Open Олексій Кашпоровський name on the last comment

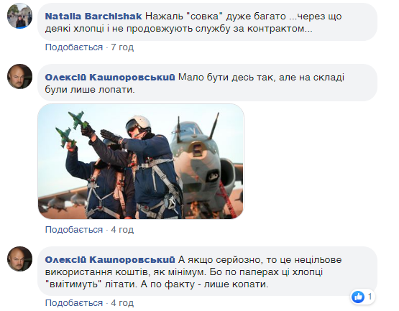110,259
